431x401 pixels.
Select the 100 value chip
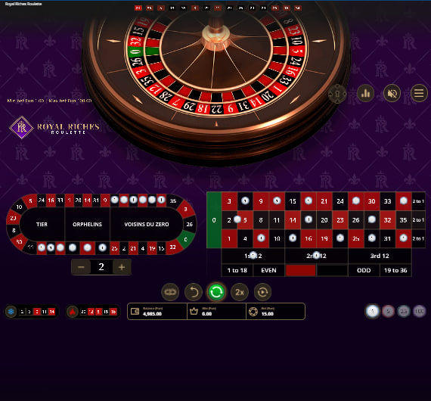tap(419, 311)
